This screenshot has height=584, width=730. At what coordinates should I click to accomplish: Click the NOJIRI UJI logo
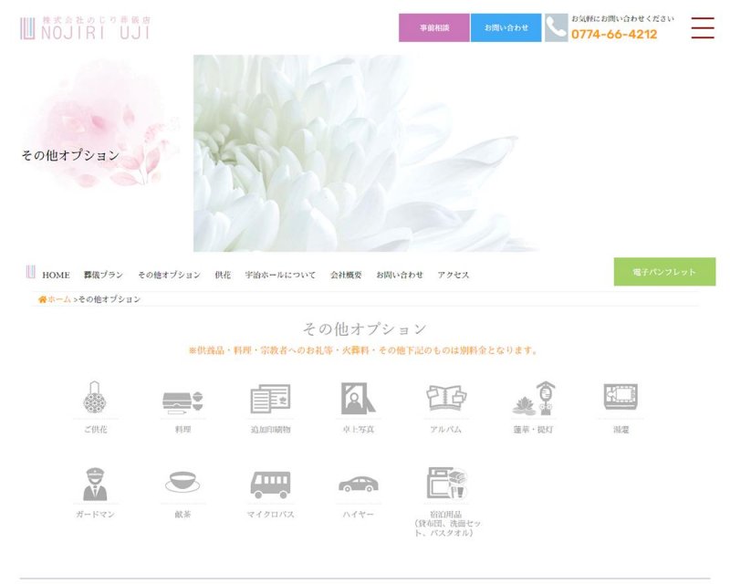(x=86, y=28)
